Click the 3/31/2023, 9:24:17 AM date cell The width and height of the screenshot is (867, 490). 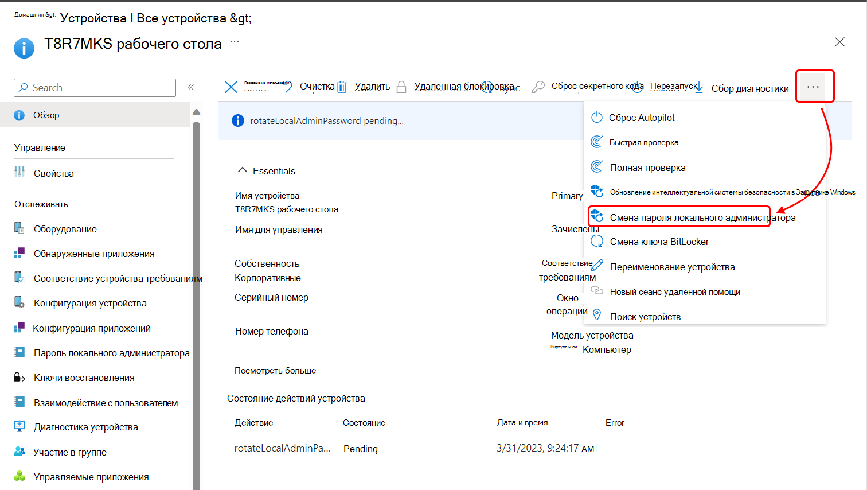point(545,448)
